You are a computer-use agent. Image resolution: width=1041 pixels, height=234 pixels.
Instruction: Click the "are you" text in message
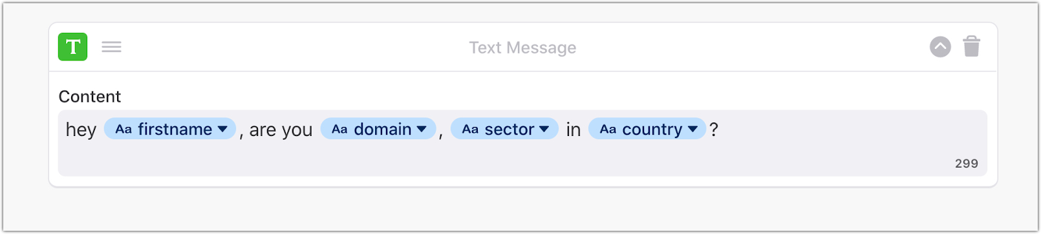coord(281,130)
